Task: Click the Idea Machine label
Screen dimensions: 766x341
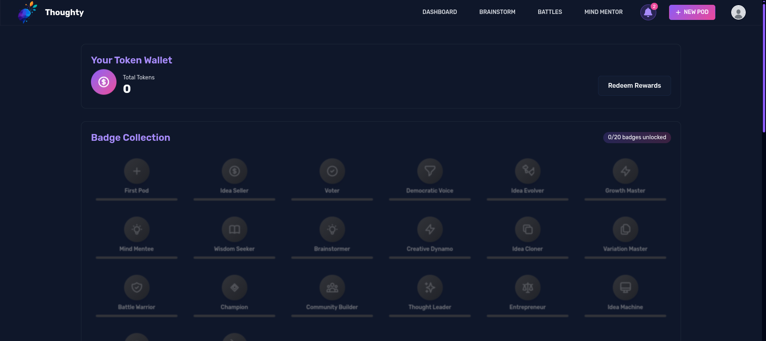Action: tap(625, 307)
